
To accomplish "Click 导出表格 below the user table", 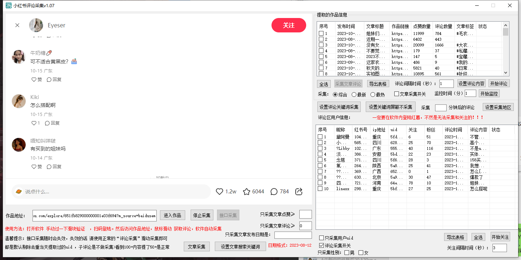I will click(456, 237).
